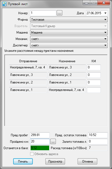The width and height of the screenshot is (112, 169).
Task: Click the Назначение column header
Action: [x=67, y=61]
